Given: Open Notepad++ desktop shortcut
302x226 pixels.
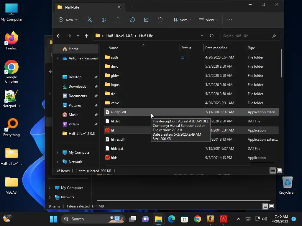Looking at the screenshot, I should (12, 98).
